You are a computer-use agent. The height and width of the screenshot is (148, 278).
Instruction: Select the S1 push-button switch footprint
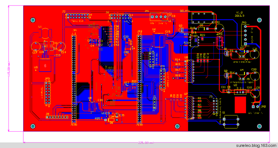tap(231, 122)
